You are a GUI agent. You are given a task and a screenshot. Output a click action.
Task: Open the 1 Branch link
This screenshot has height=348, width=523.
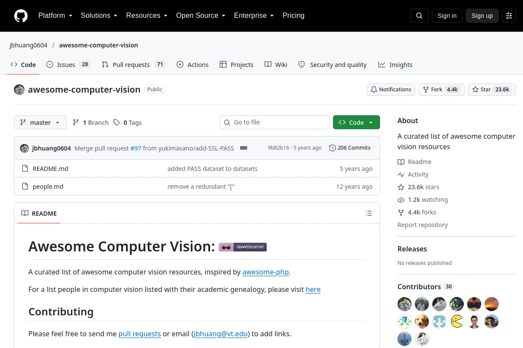pyautogui.click(x=91, y=123)
